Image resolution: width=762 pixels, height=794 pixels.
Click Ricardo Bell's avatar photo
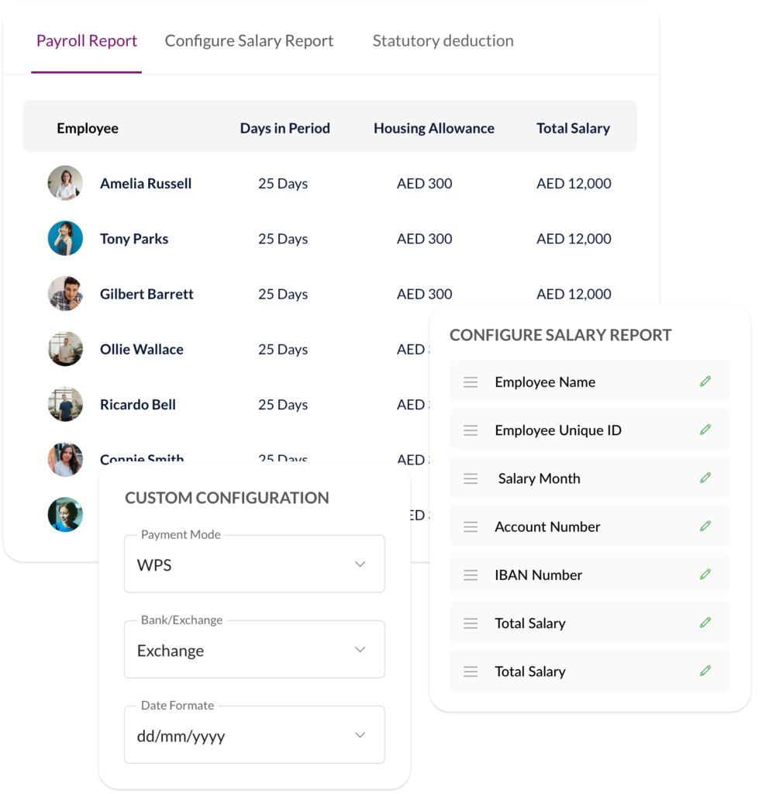[x=65, y=404]
